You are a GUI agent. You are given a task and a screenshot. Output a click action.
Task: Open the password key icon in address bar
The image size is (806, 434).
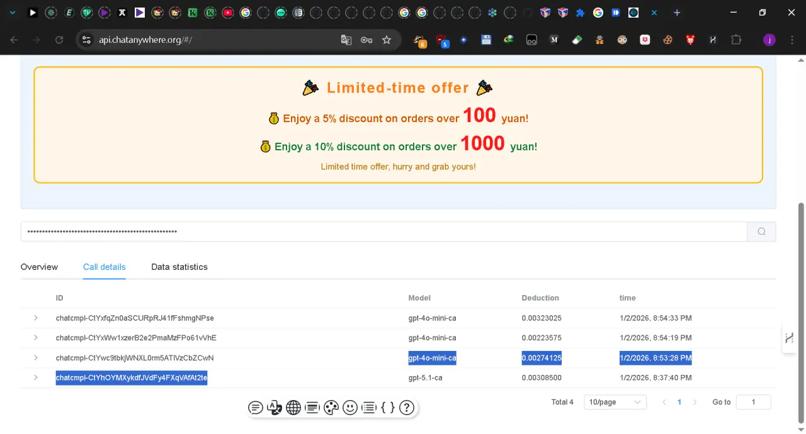[366, 40]
